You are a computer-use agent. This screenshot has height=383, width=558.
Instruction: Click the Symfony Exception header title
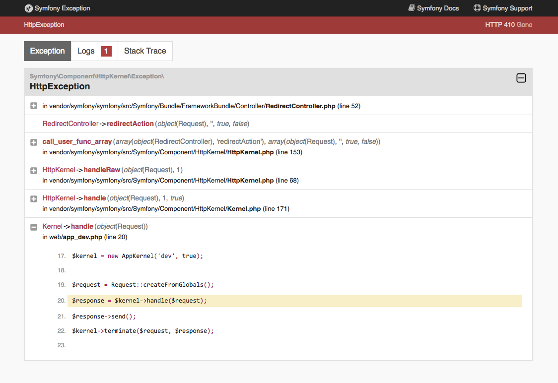[x=62, y=8]
